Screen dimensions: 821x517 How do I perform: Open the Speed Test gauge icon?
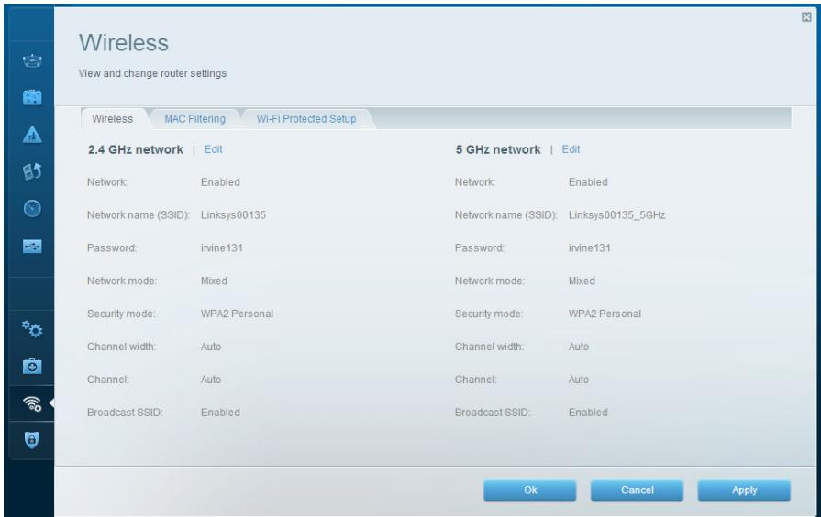click(x=32, y=208)
